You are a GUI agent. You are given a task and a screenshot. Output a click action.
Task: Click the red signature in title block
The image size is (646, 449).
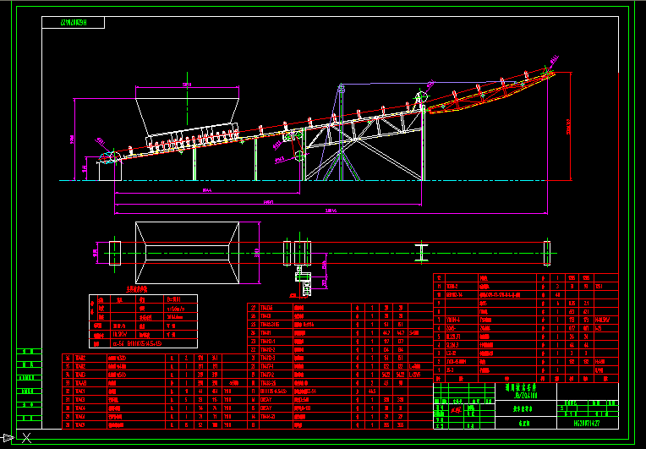click(x=456, y=410)
